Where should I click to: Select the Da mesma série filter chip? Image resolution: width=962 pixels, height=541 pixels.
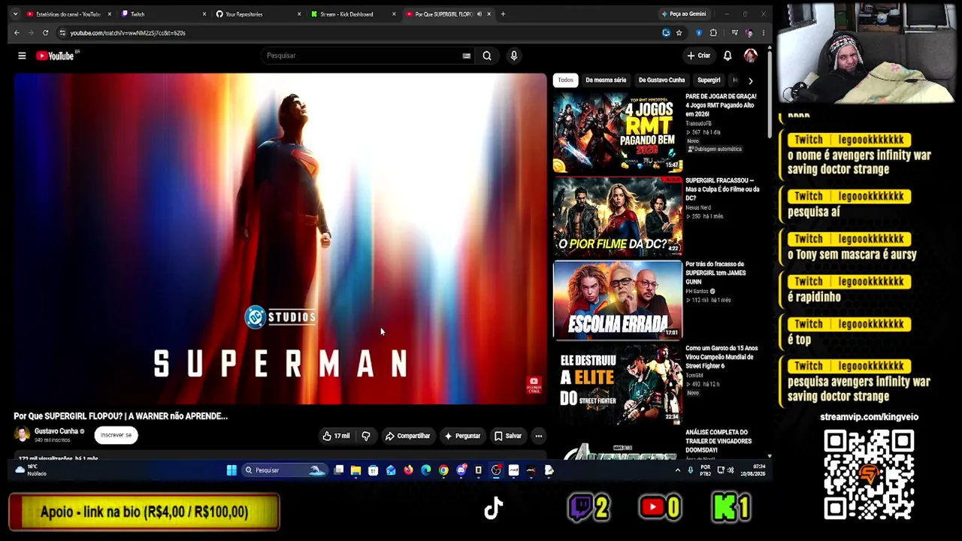click(606, 80)
